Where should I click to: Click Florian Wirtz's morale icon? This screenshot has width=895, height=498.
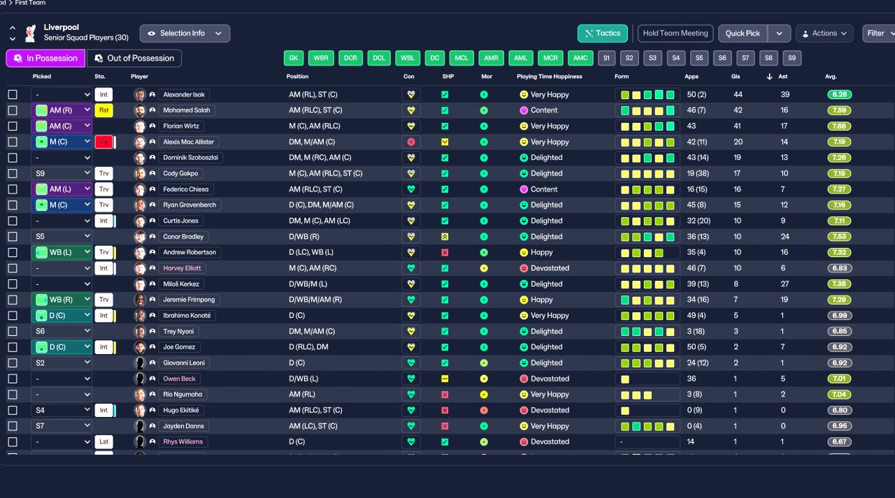click(x=484, y=126)
